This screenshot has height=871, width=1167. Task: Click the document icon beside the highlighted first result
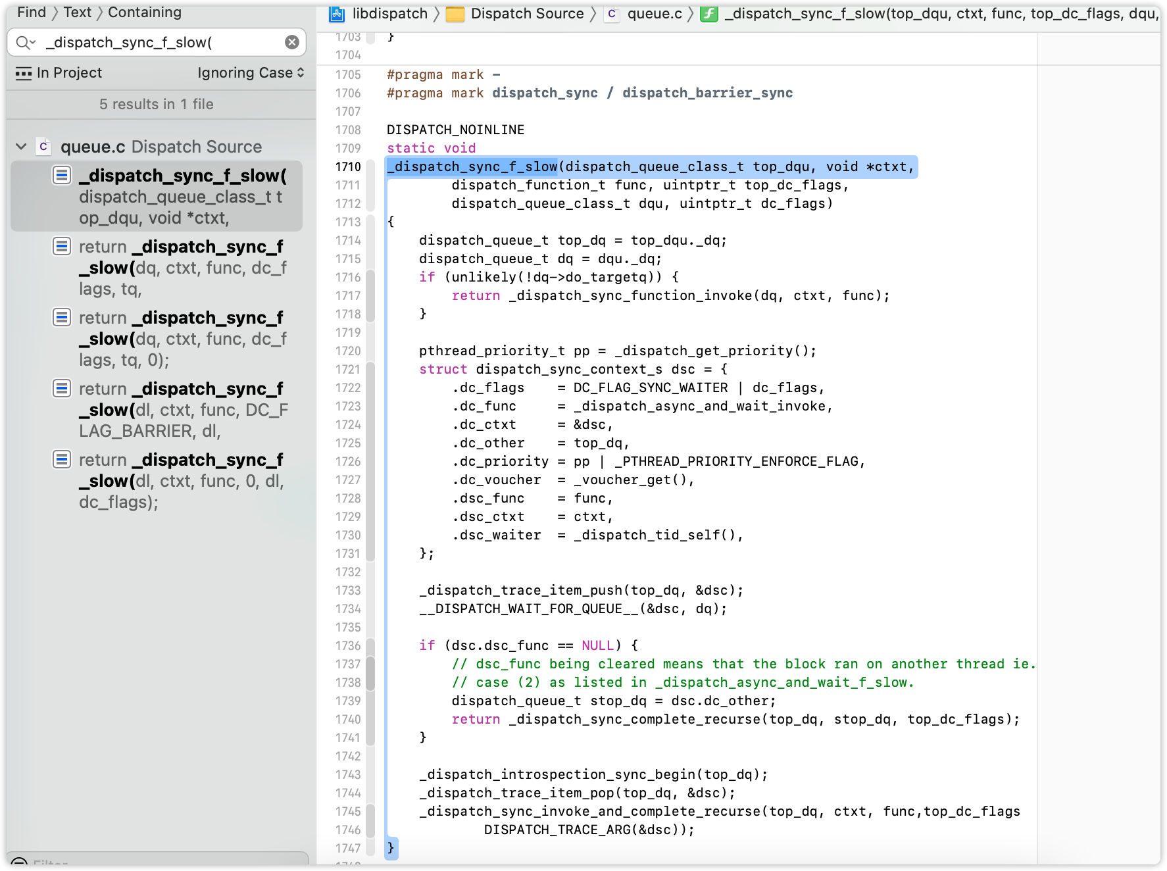coord(62,175)
